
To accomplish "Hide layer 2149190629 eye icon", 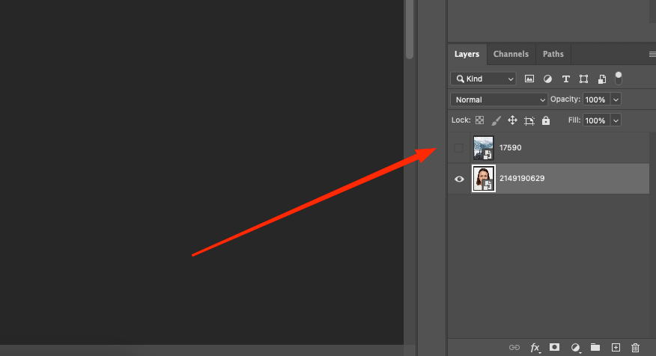I will [x=459, y=179].
